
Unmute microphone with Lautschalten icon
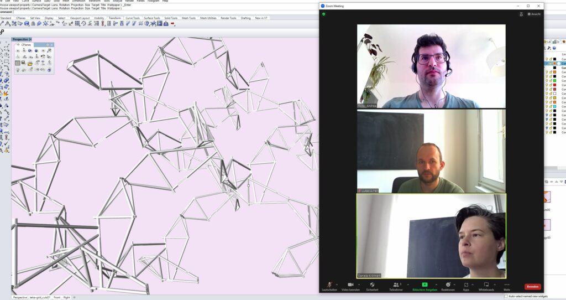click(x=329, y=285)
